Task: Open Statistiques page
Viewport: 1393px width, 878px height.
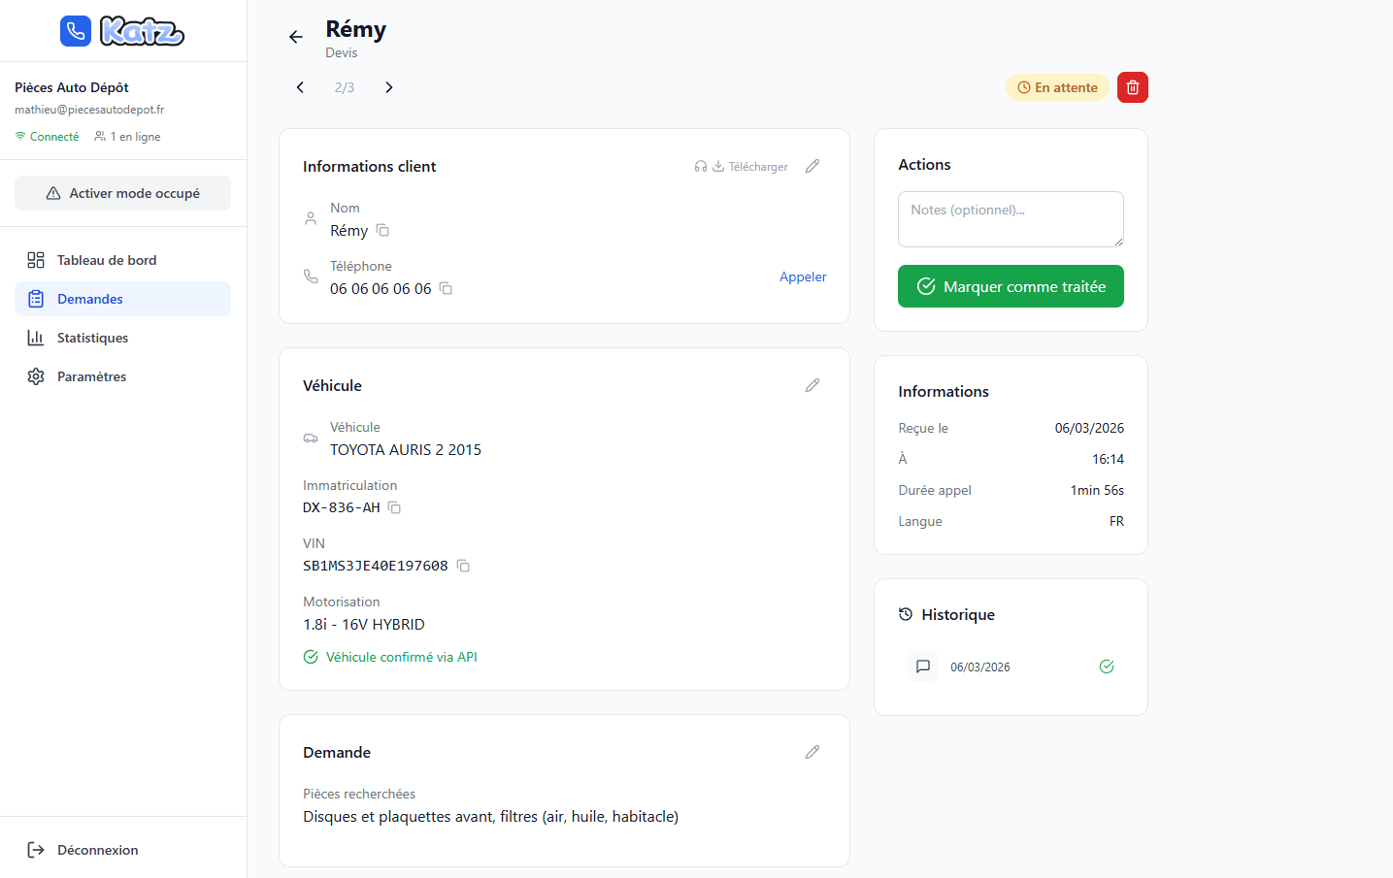Action: pos(92,338)
